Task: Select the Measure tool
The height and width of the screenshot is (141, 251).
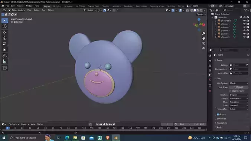Action: coord(4,62)
